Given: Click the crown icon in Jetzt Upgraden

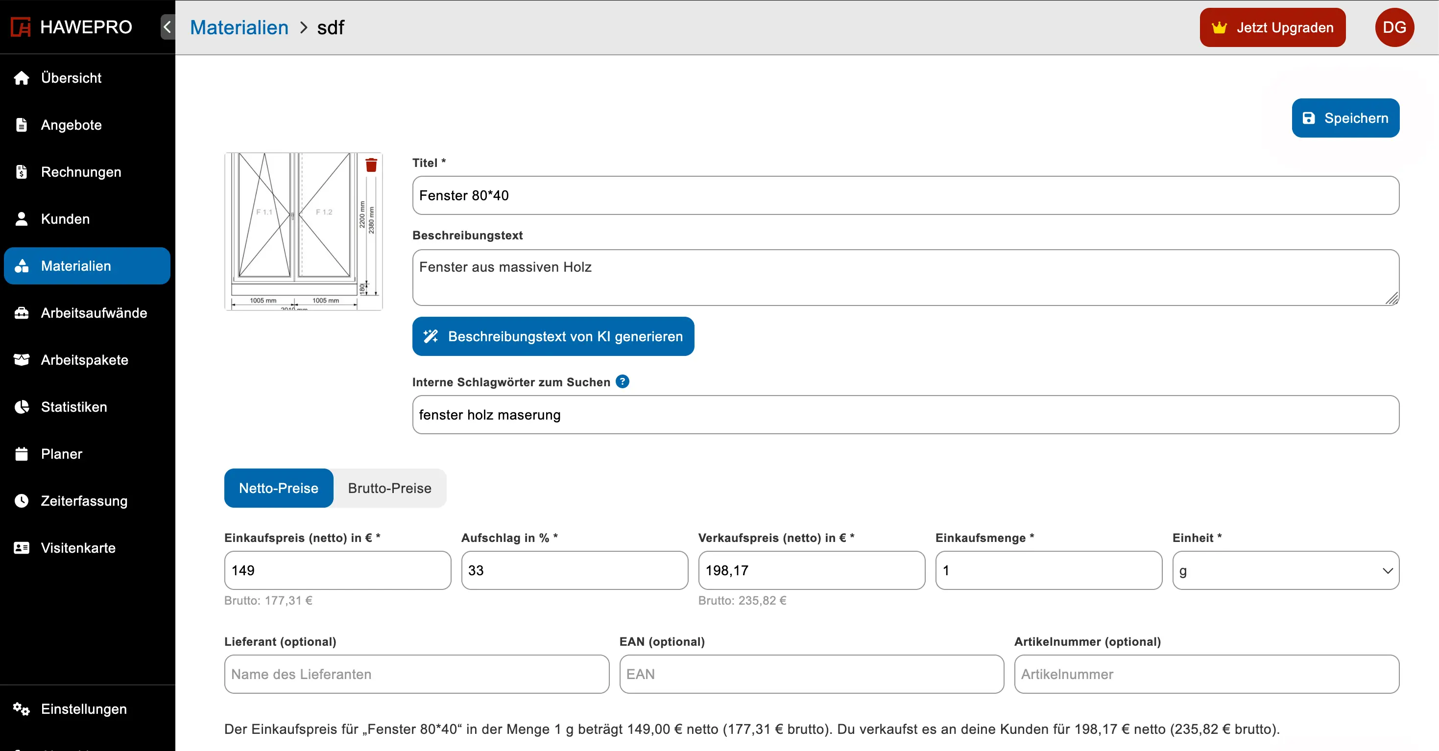Looking at the screenshot, I should (1219, 27).
